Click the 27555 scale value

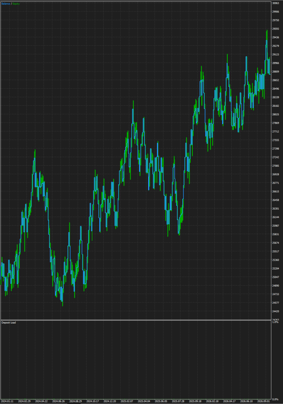276,140
